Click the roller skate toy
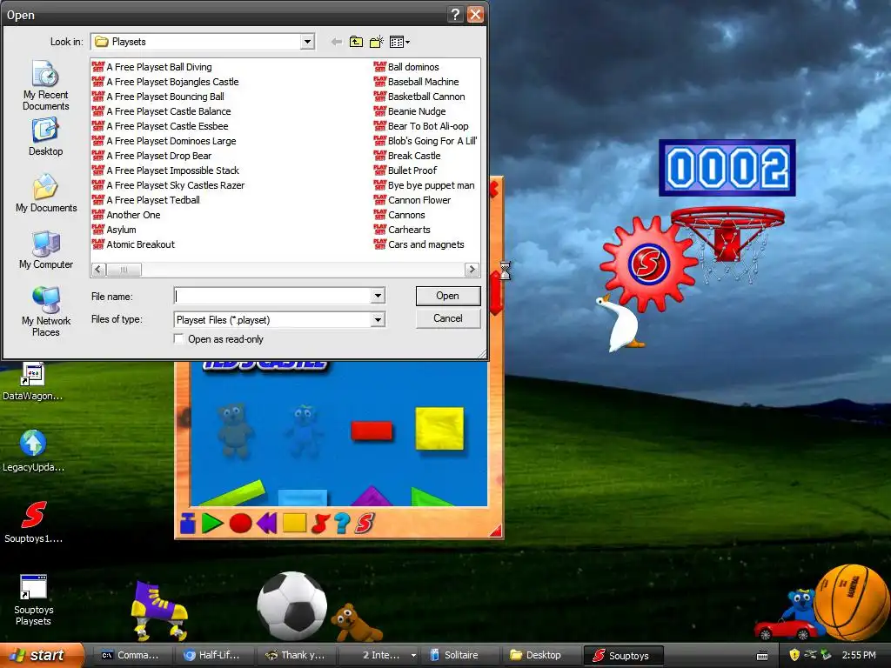This screenshot has height=668, width=891. (x=158, y=610)
